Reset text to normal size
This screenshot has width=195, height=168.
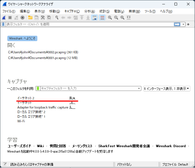(x=122, y=18)
